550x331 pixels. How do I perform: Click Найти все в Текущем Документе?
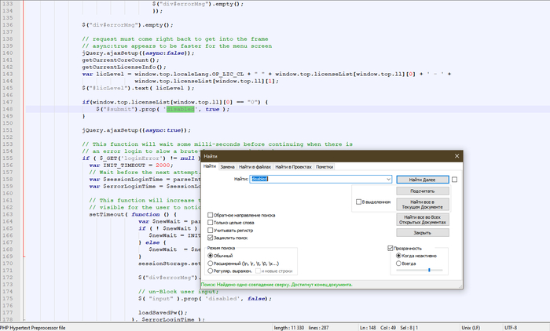pos(423,204)
